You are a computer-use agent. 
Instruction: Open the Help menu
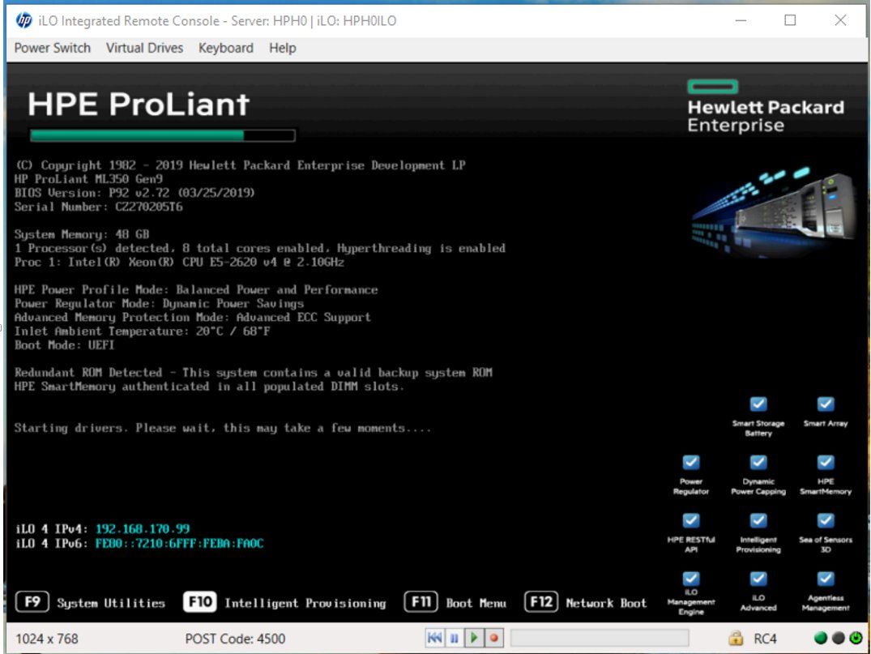click(282, 49)
